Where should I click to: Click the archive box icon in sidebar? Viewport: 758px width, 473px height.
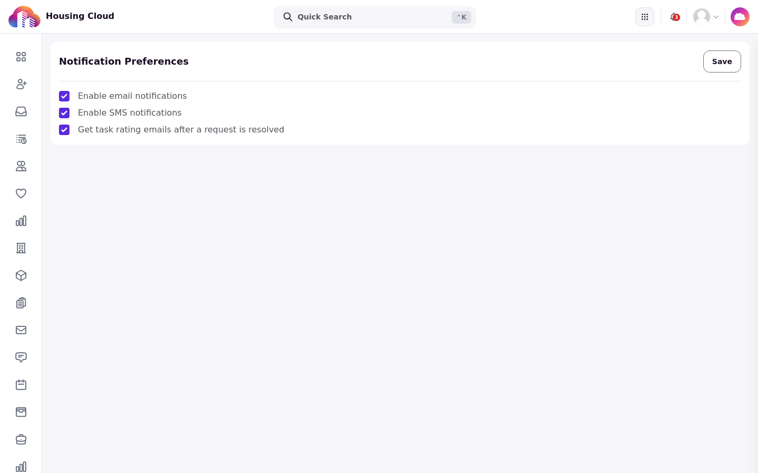pyautogui.click(x=21, y=412)
